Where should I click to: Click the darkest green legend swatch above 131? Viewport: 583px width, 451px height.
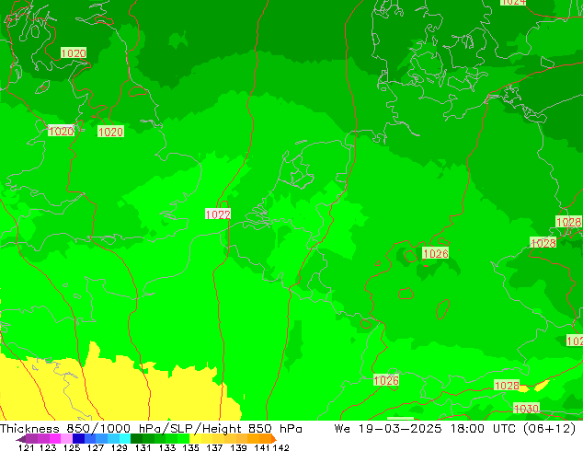(x=134, y=438)
